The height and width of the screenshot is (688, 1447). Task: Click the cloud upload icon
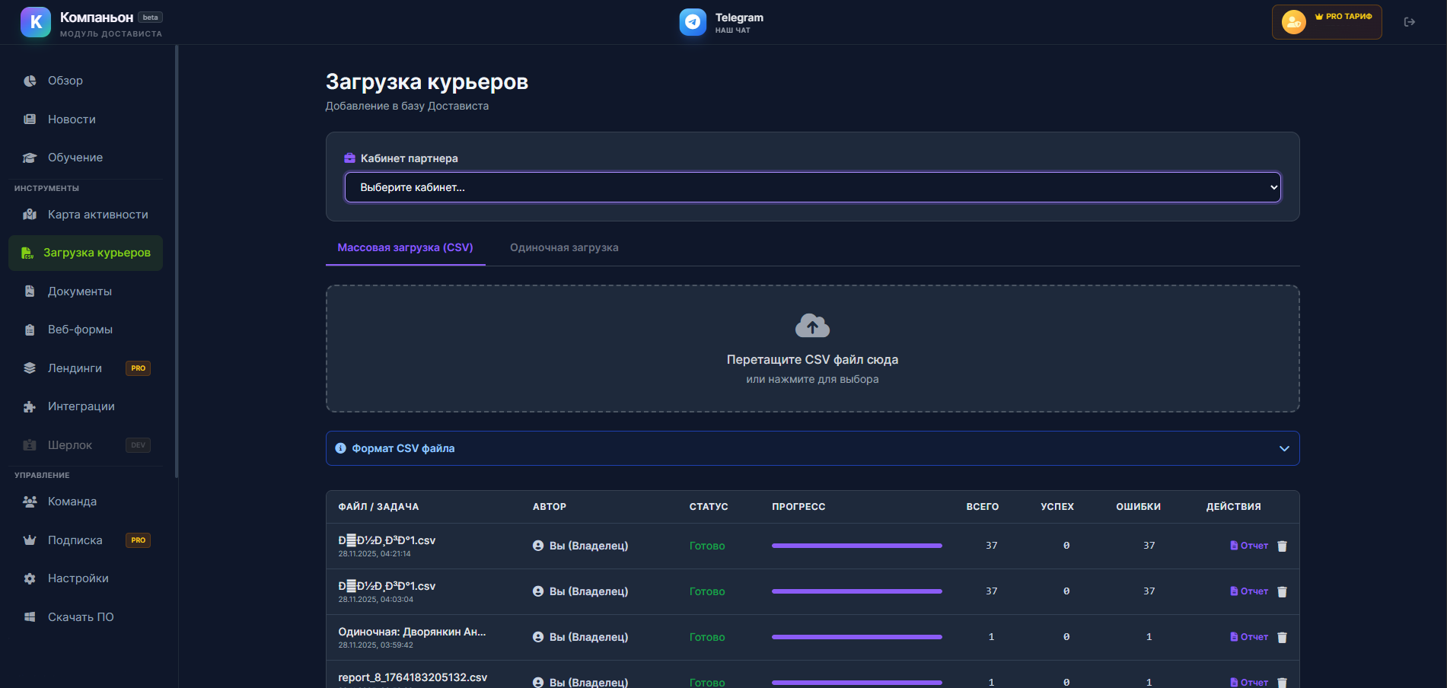pos(812,326)
